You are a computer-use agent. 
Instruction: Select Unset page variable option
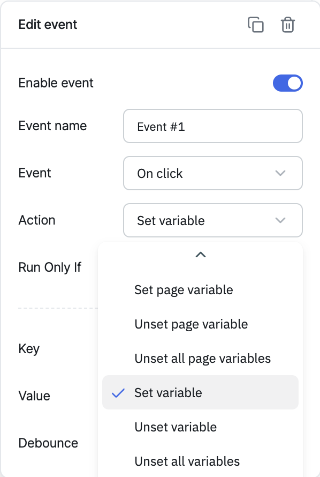pos(200,324)
